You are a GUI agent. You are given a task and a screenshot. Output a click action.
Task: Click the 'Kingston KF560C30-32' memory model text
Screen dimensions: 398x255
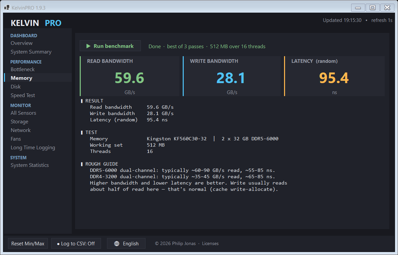coord(177,139)
